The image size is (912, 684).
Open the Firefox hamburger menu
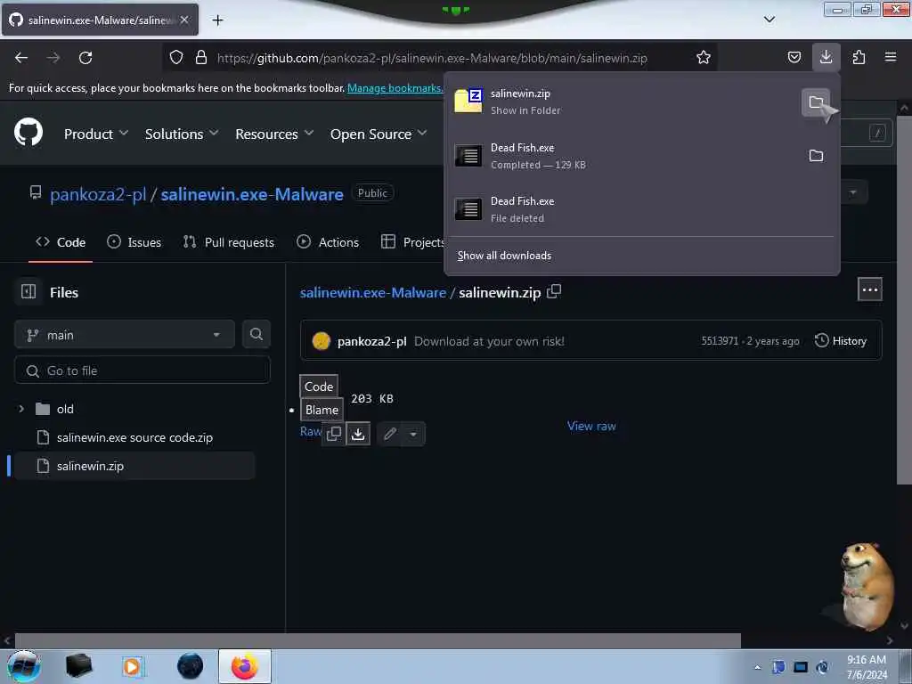click(x=890, y=57)
